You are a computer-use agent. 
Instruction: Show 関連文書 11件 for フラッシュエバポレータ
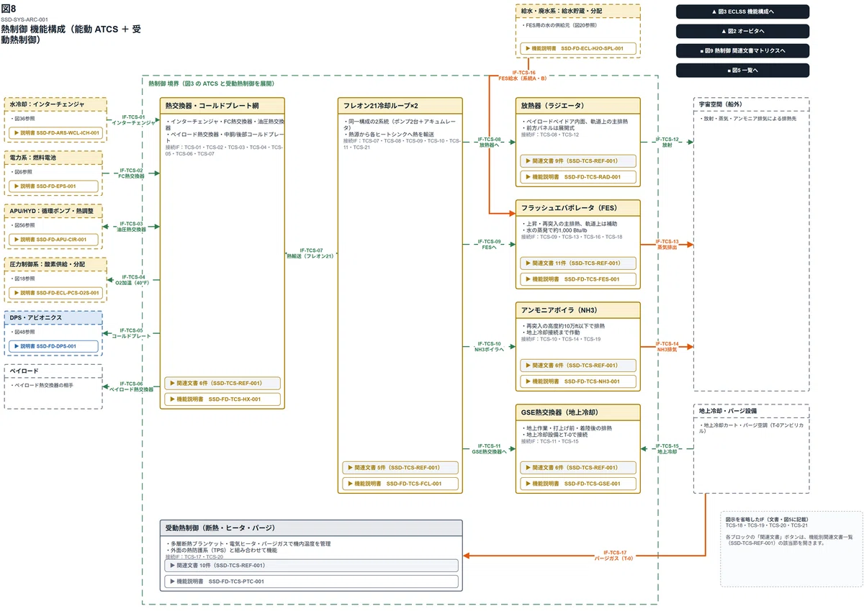pos(578,263)
